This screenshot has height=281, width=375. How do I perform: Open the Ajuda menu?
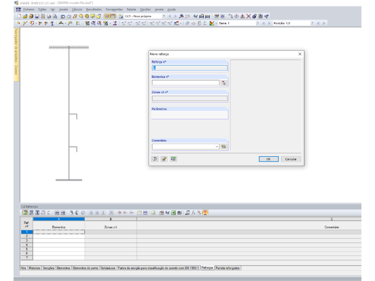pos(171,9)
